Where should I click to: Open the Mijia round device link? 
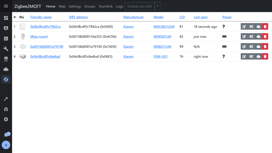click(x=39, y=37)
